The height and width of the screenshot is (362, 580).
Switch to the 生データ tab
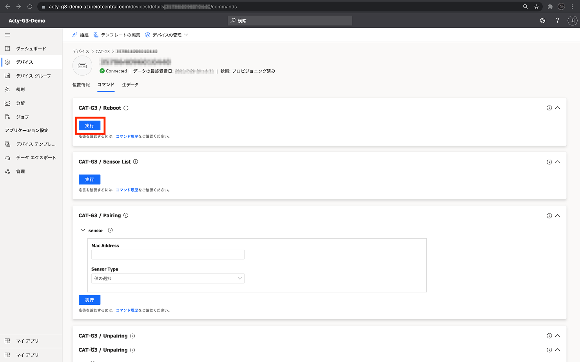click(x=130, y=85)
